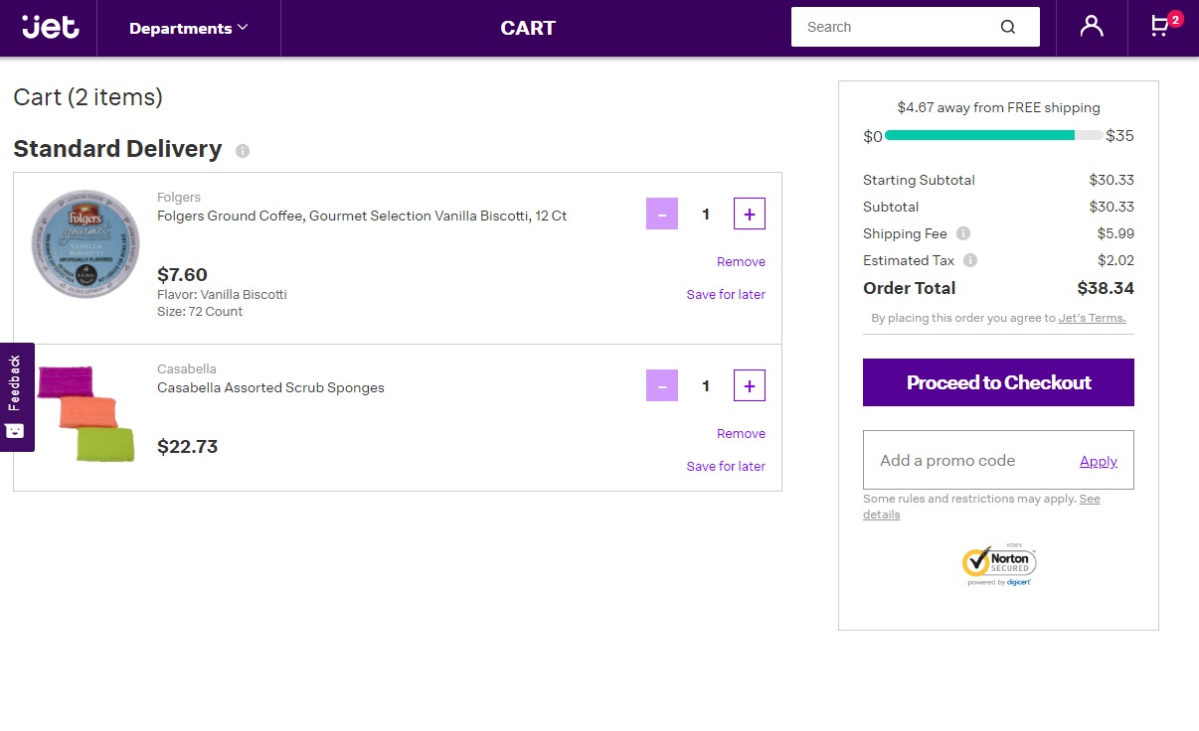Increase Casabella sponges quantity with plus
The width and height of the screenshot is (1199, 731).
(x=749, y=385)
